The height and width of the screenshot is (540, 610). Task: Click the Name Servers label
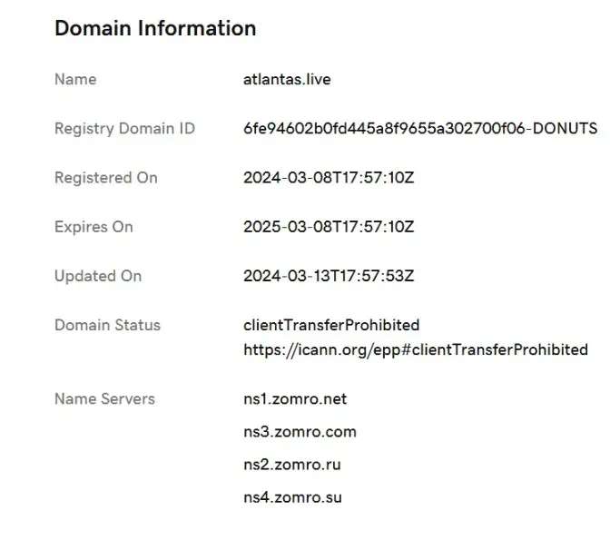[104, 398]
